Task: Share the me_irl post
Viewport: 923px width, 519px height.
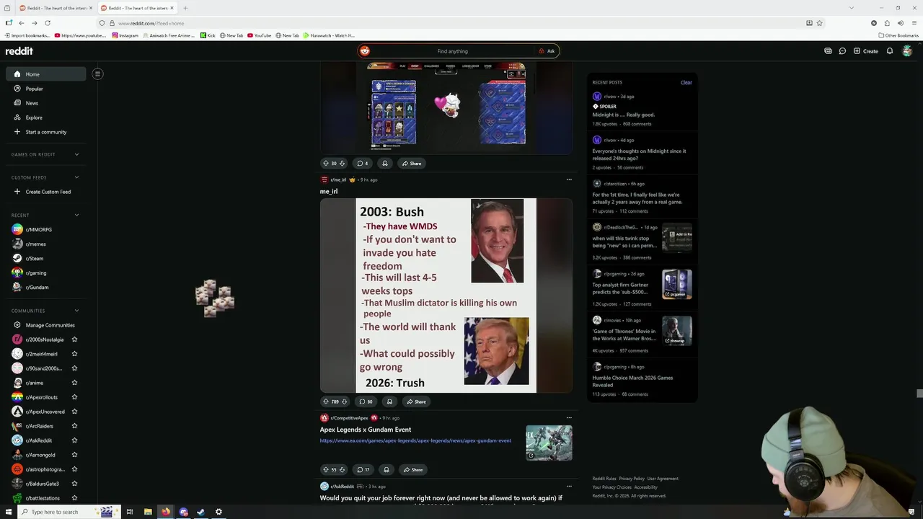Action: [415, 402]
